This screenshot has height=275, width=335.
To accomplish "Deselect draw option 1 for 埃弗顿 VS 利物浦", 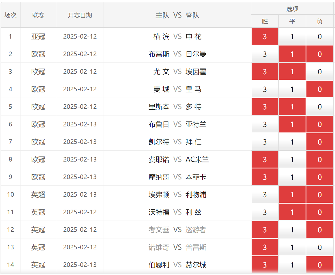I will click(x=292, y=194).
